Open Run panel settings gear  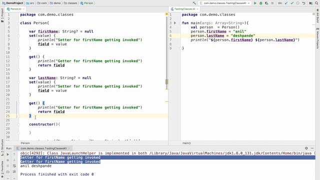click(x=306, y=148)
